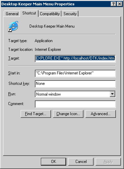Click the 'Internet Explorer' target location value

[x=48, y=49]
